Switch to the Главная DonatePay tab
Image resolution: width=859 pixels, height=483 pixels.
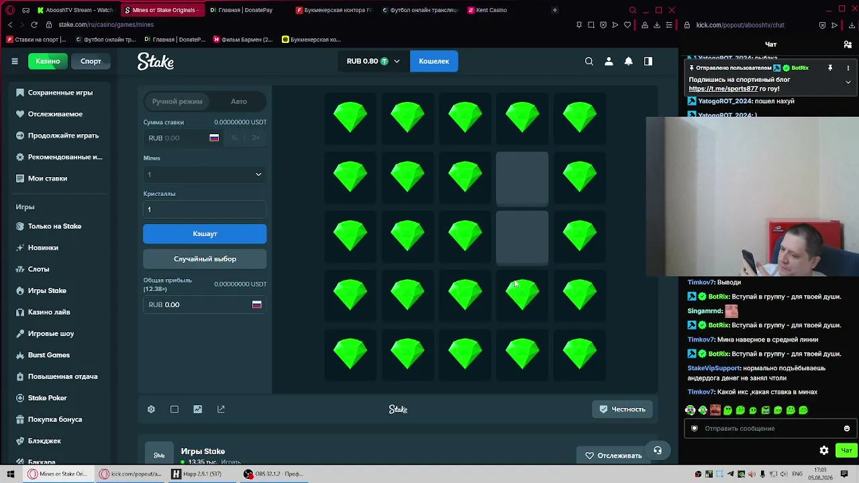(x=246, y=10)
